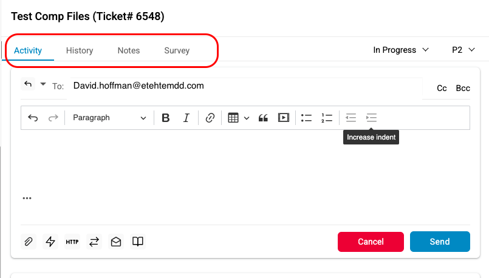
Task: Toggle bold formatting
Action: tap(166, 118)
